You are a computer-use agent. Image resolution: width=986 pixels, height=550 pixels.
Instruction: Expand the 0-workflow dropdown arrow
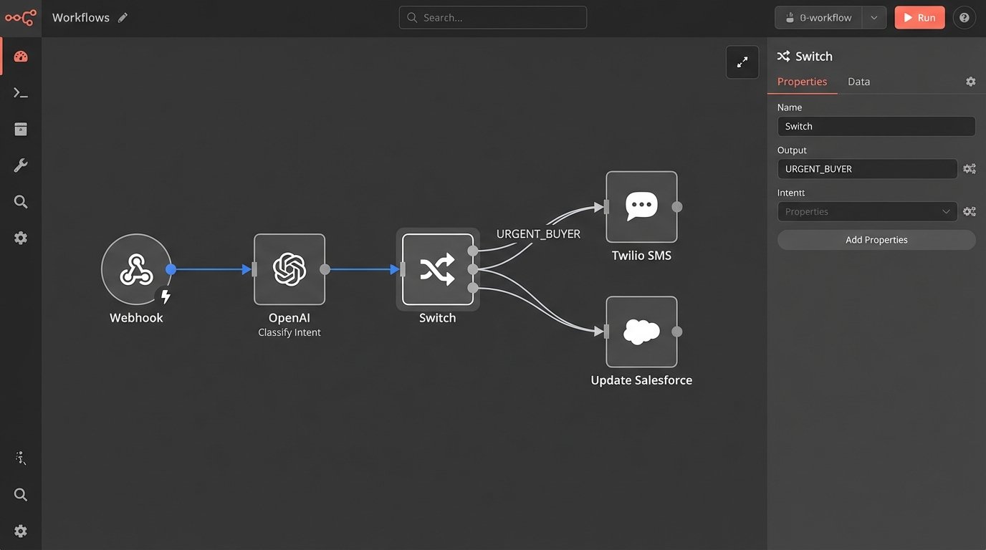coord(873,18)
